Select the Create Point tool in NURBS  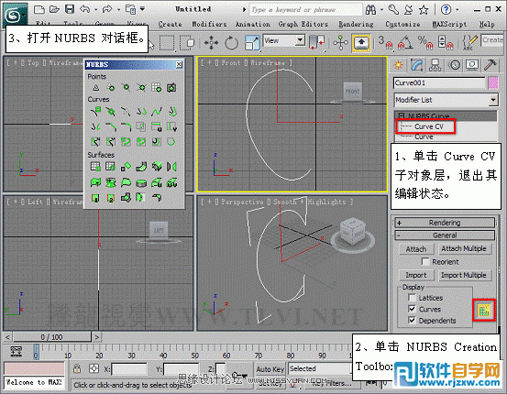click(x=95, y=88)
